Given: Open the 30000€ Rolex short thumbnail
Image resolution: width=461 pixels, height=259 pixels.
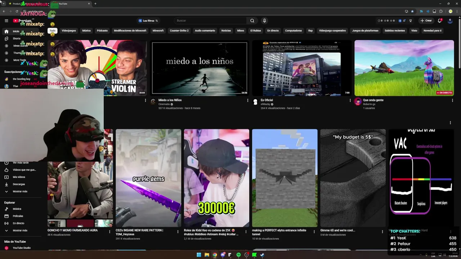Looking at the screenshot, I should tap(216, 178).
